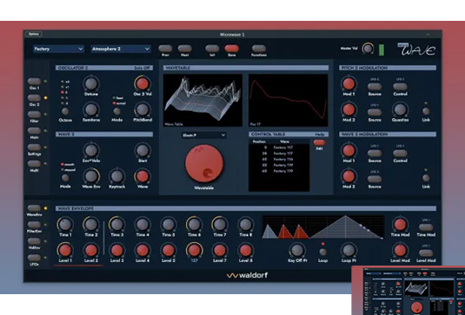Click the red Level 4 knob
This screenshot has width=465, height=315.
(x=143, y=250)
